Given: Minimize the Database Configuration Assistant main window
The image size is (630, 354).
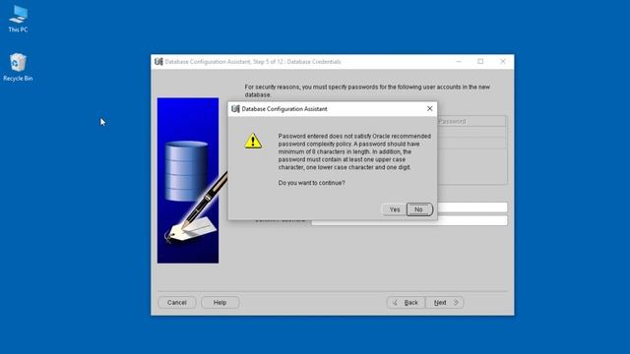Looking at the screenshot, I should [x=459, y=61].
